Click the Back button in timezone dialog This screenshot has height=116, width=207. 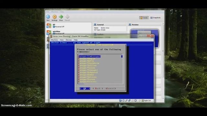tap(98, 89)
